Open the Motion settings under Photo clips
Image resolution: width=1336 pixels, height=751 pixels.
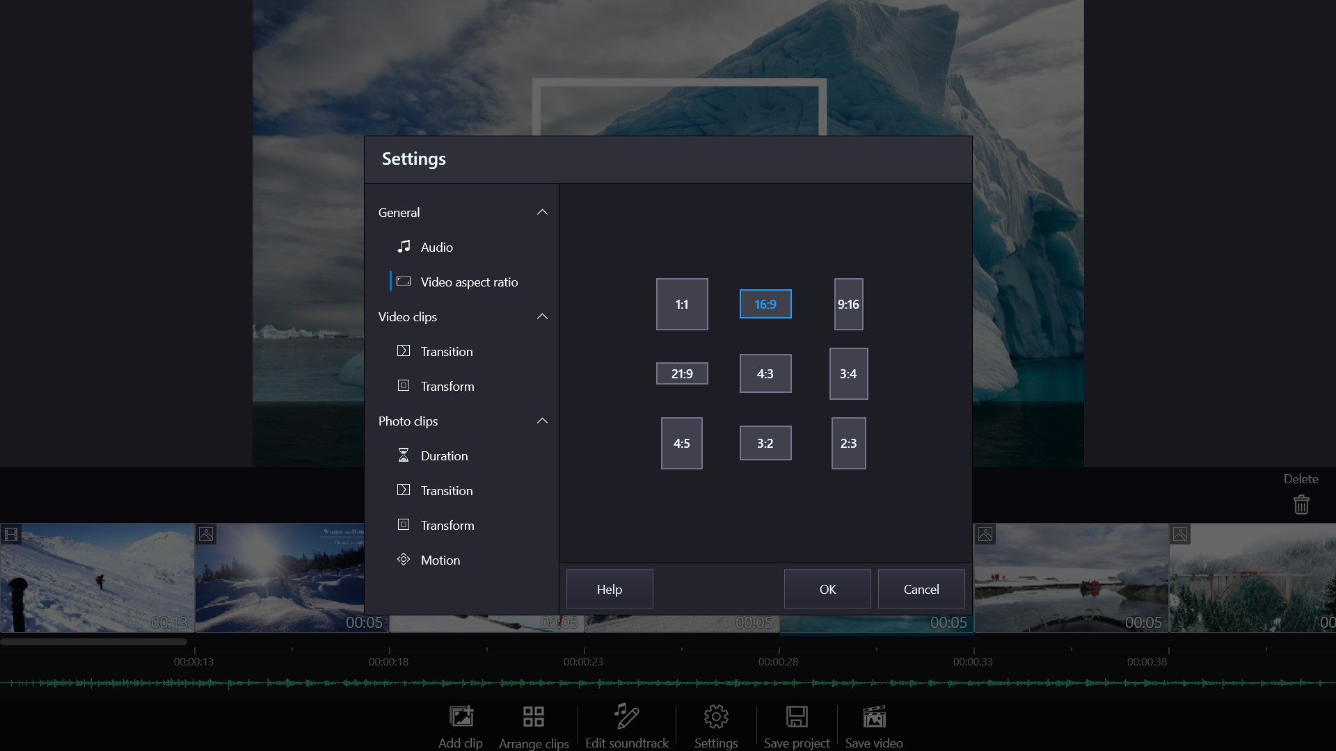440,560
